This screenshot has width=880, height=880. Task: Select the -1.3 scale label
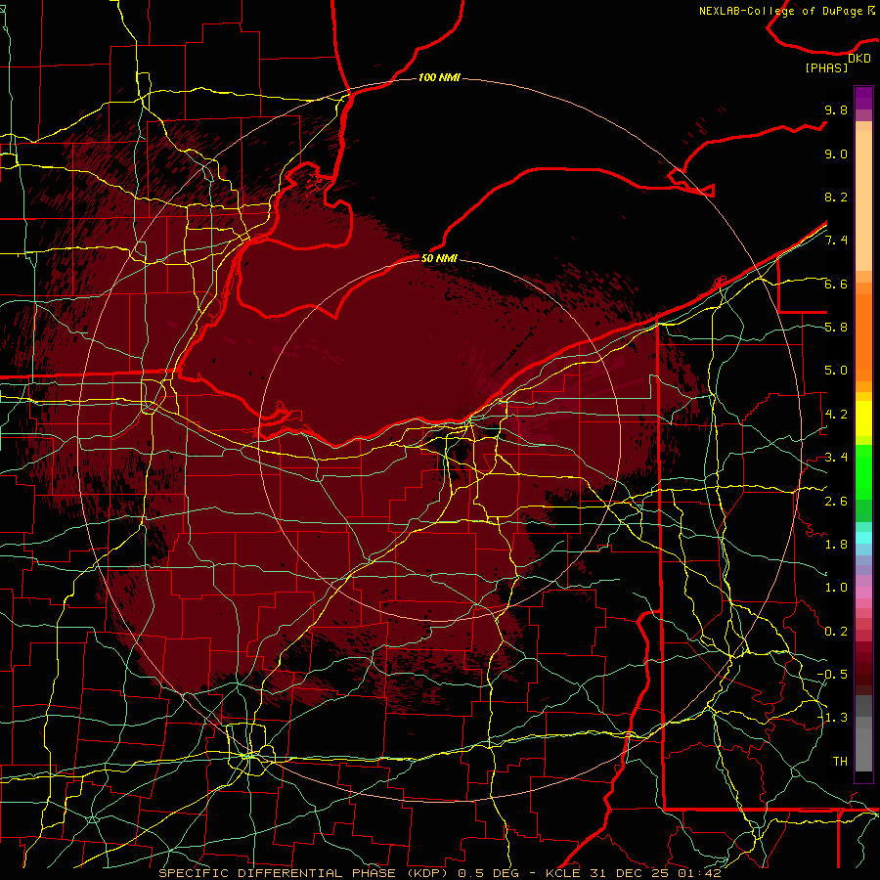tap(832, 718)
